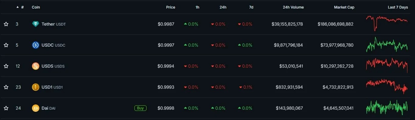This screenshot has height=120, width=415.
Task: Open USDC's green 7-day sparkline chart
Action: [387, 45]
